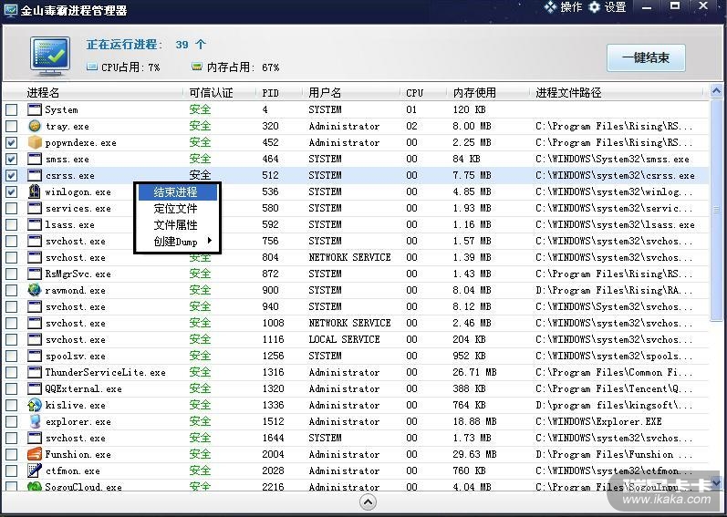Click the lsass.exe window icon

tap(35, 224)
